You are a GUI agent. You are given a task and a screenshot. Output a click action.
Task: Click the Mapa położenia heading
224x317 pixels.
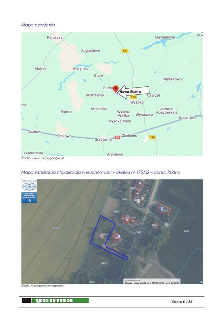point(38,25)
